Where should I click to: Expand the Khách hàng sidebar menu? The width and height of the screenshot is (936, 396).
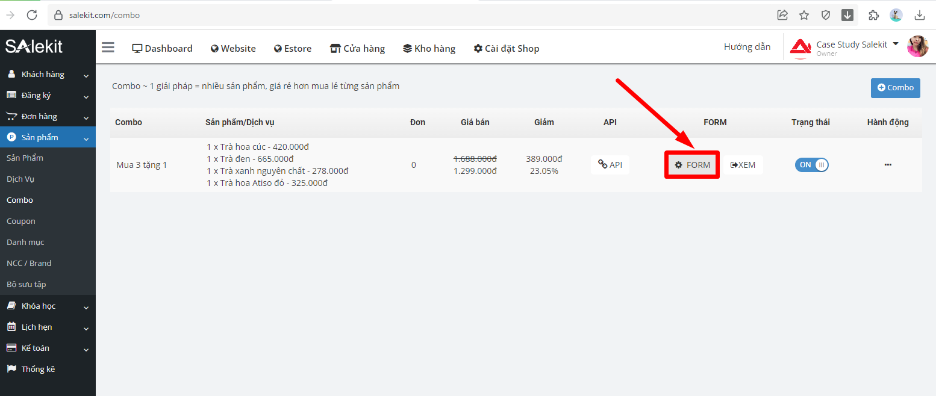click(x=48, y=75)
